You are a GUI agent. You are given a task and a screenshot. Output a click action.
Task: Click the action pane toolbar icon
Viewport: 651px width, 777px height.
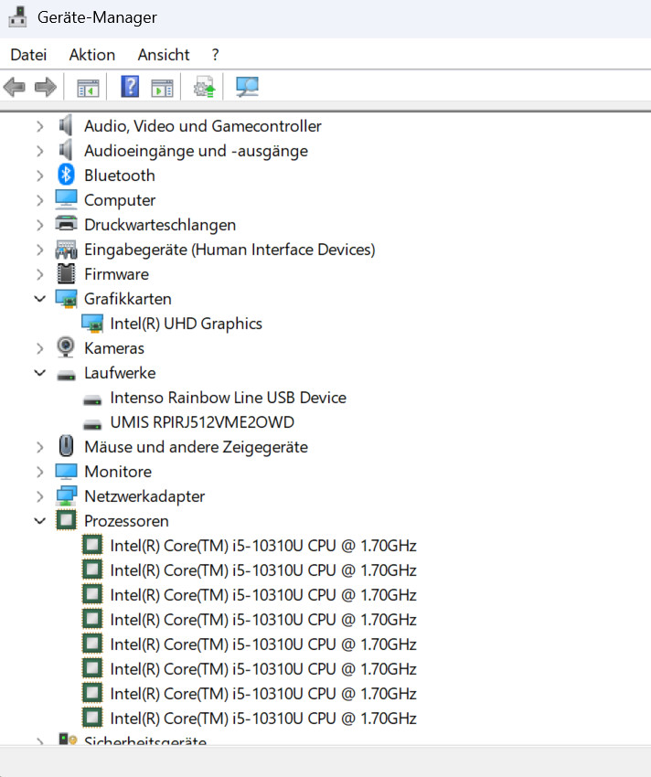(162, 88)
